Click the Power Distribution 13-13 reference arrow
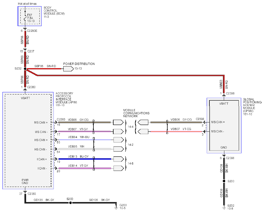Screen dimensions: 264x212 [68, 69]
